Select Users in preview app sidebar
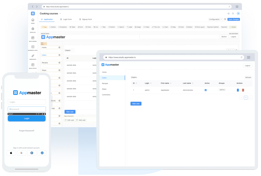Screen dimensions: 261x176 (112, 78)
